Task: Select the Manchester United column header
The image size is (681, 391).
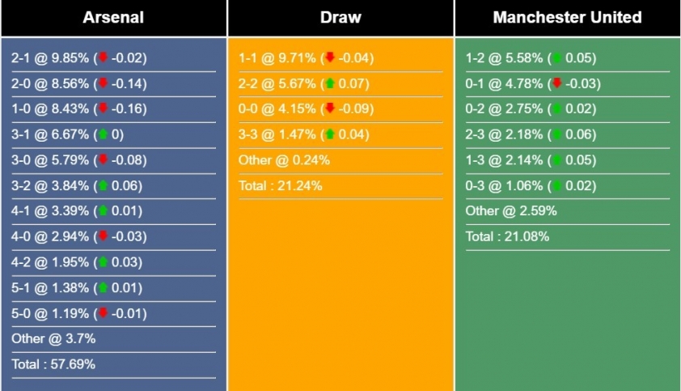Action: coord(568,18)
